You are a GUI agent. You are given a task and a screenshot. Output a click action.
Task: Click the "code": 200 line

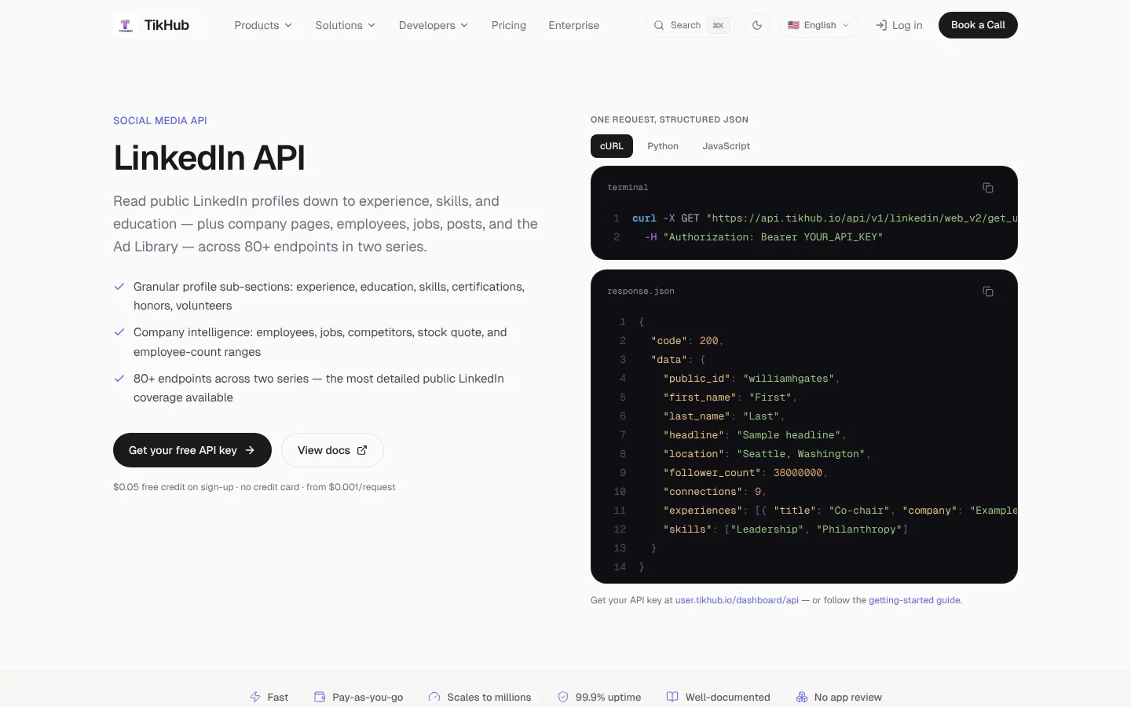[687, 341]
